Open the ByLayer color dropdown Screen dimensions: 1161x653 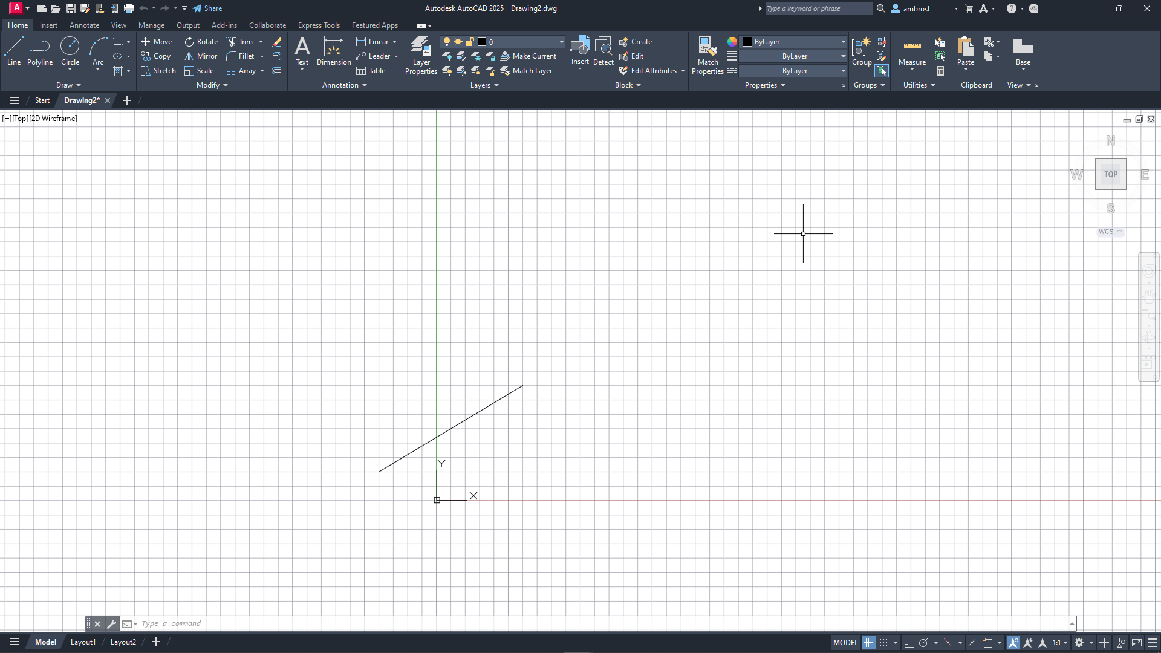pyautogui.click(x=843, y=42)
